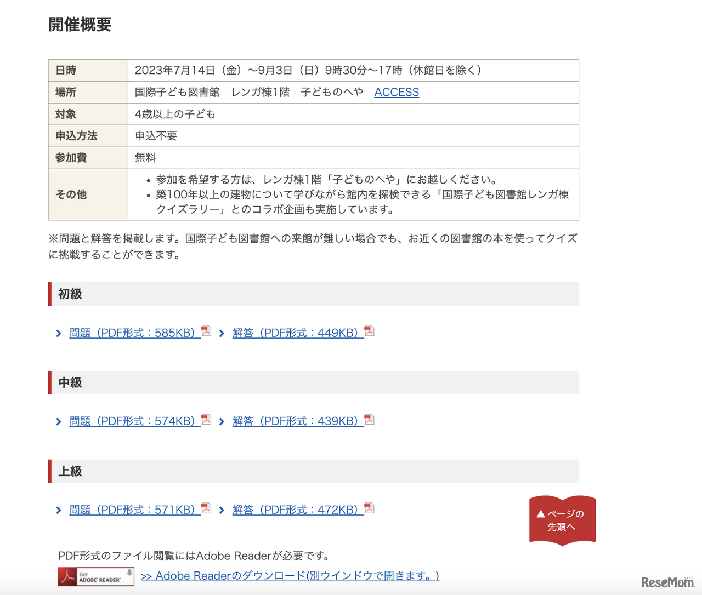
Task: Select the 上級 section header bar
Action: coord(313,471)
